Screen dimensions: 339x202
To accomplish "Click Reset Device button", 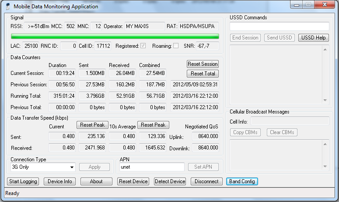I will (133, 181).
